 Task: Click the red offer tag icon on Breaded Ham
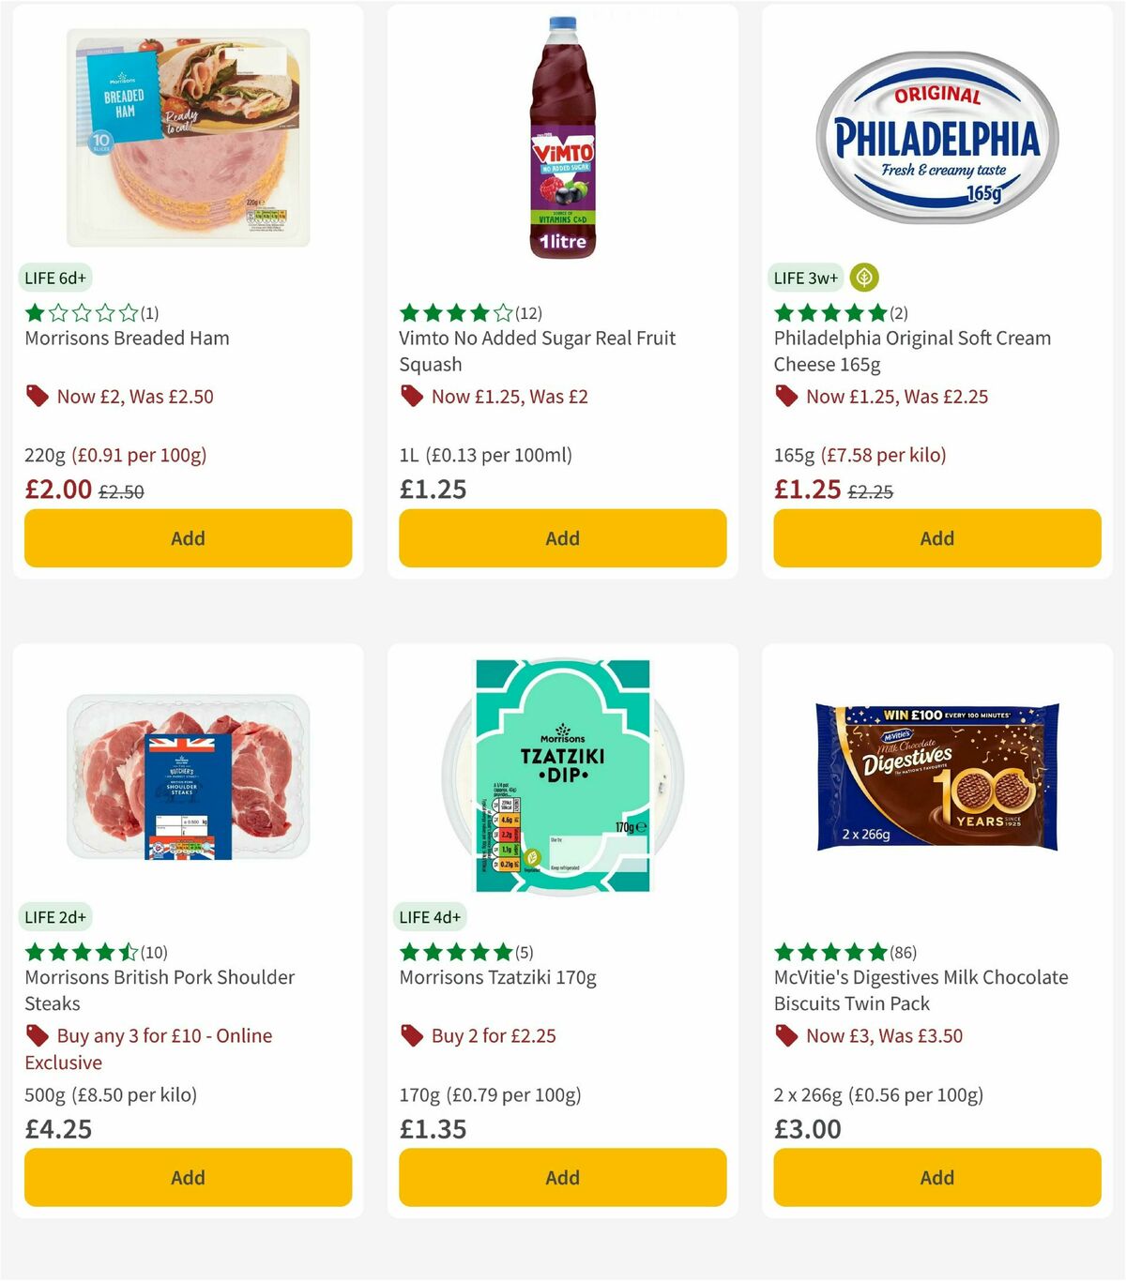[38, 396]
